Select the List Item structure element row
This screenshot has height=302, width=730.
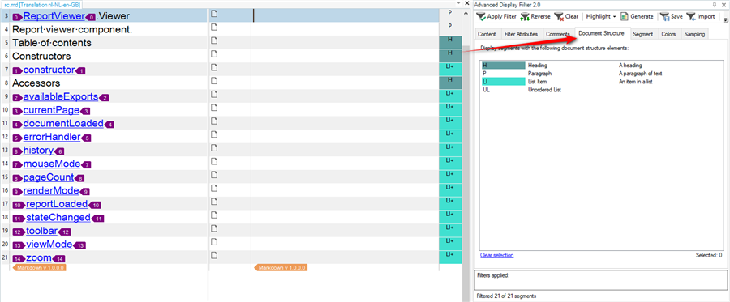(x=602, y=82)
